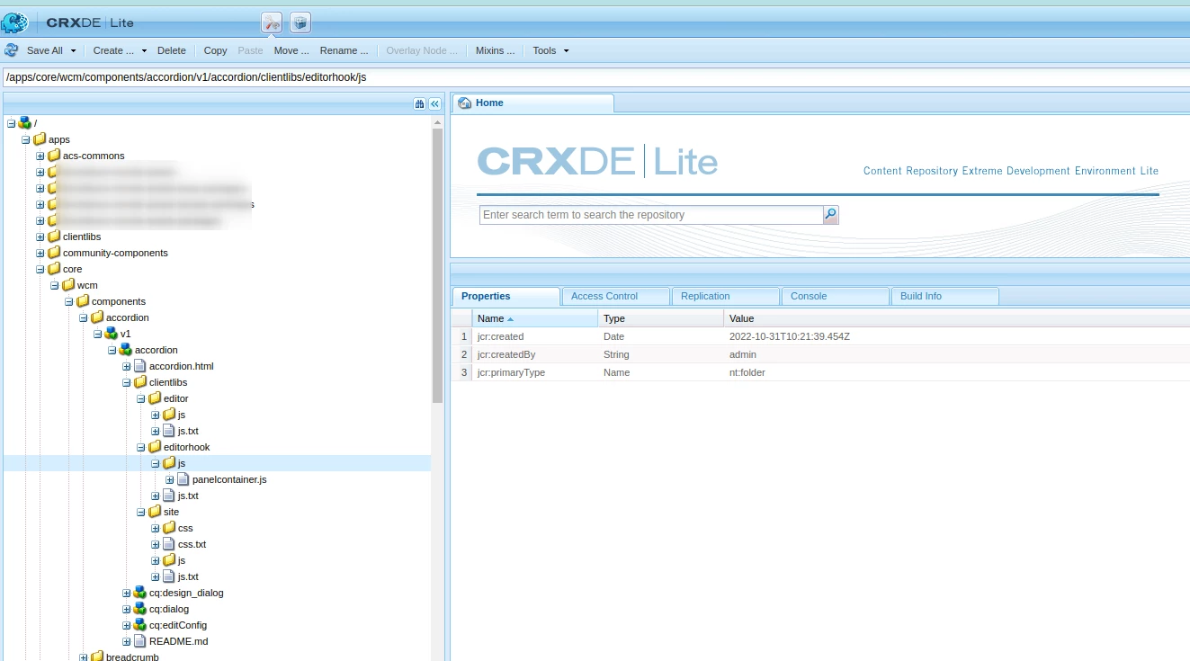
Task: Click the cq:design_dialog node icon
Action: 140,593
